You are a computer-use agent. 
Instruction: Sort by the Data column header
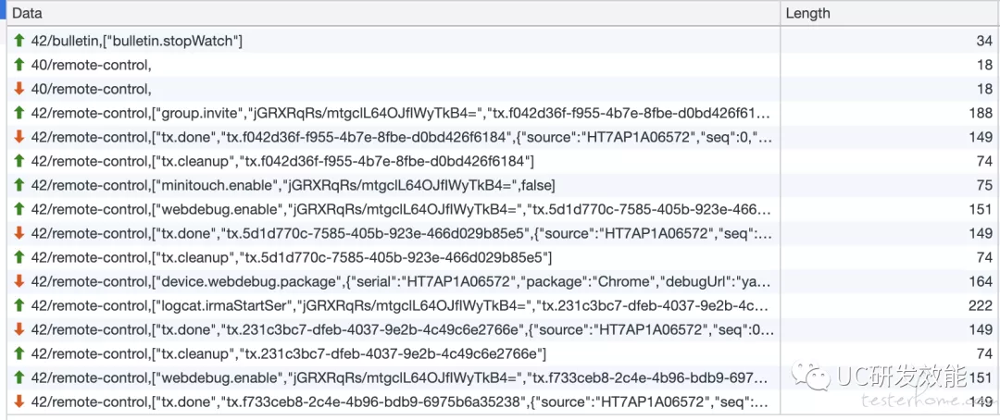pos(394,13)
